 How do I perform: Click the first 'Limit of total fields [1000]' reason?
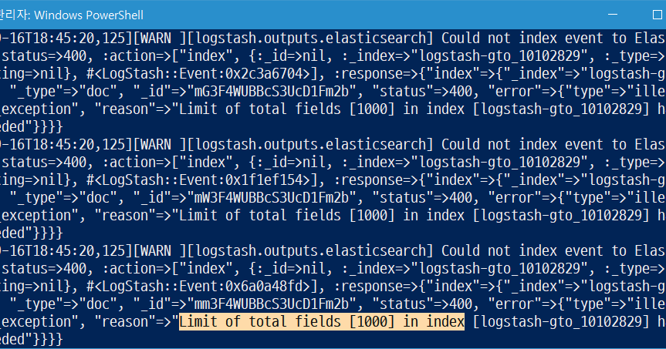(287, 109)
